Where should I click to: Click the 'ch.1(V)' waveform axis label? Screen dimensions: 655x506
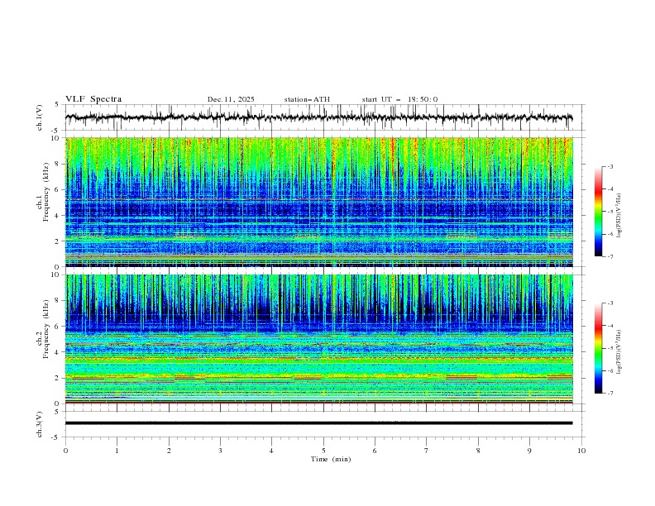[40, 117]
